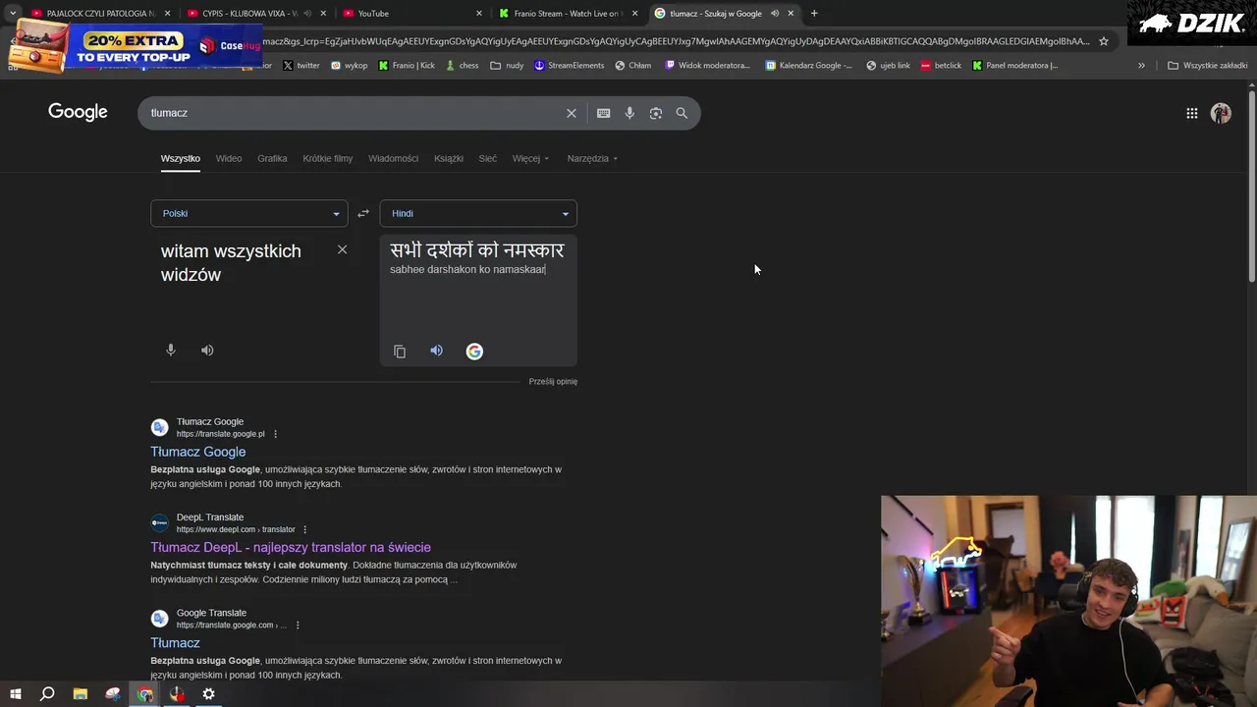Open the Kalendarz Google bookmark

tap(809, 66)
